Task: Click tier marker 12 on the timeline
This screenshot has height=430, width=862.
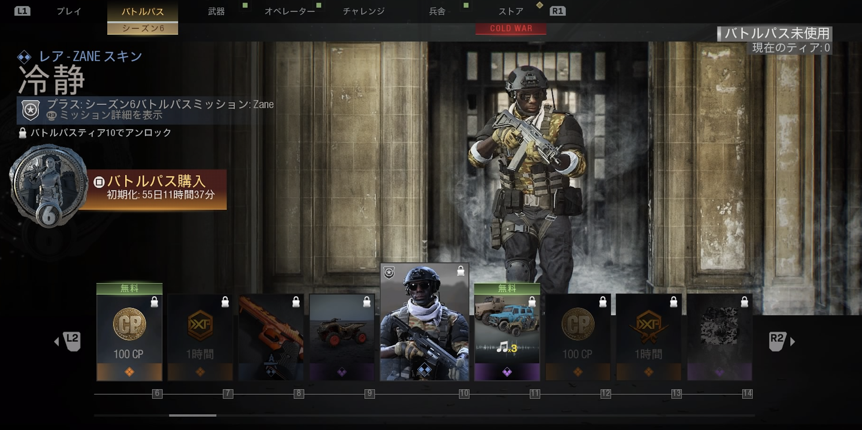Action: 606,393
